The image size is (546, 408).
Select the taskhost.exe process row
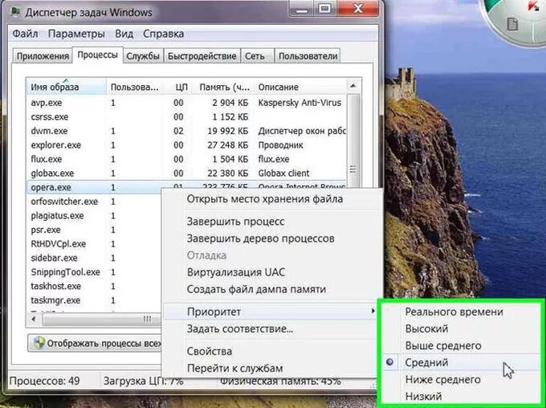pos(94,286)
